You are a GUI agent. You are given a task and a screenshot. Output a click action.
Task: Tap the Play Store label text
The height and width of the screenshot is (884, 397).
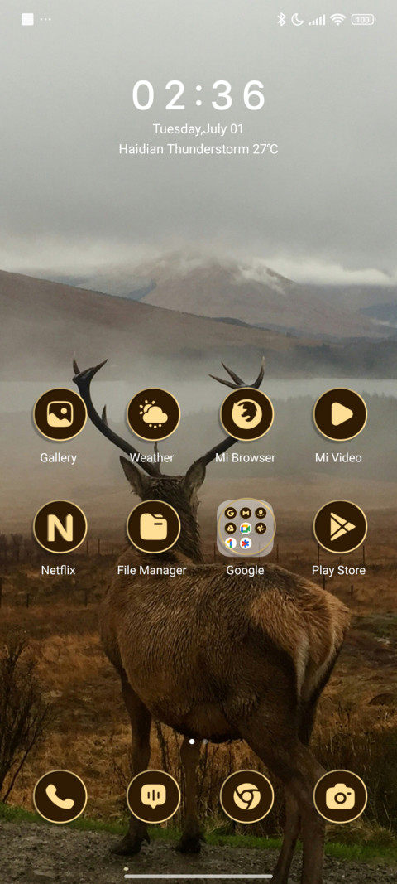pyautogui.click(x=338, y=570)
